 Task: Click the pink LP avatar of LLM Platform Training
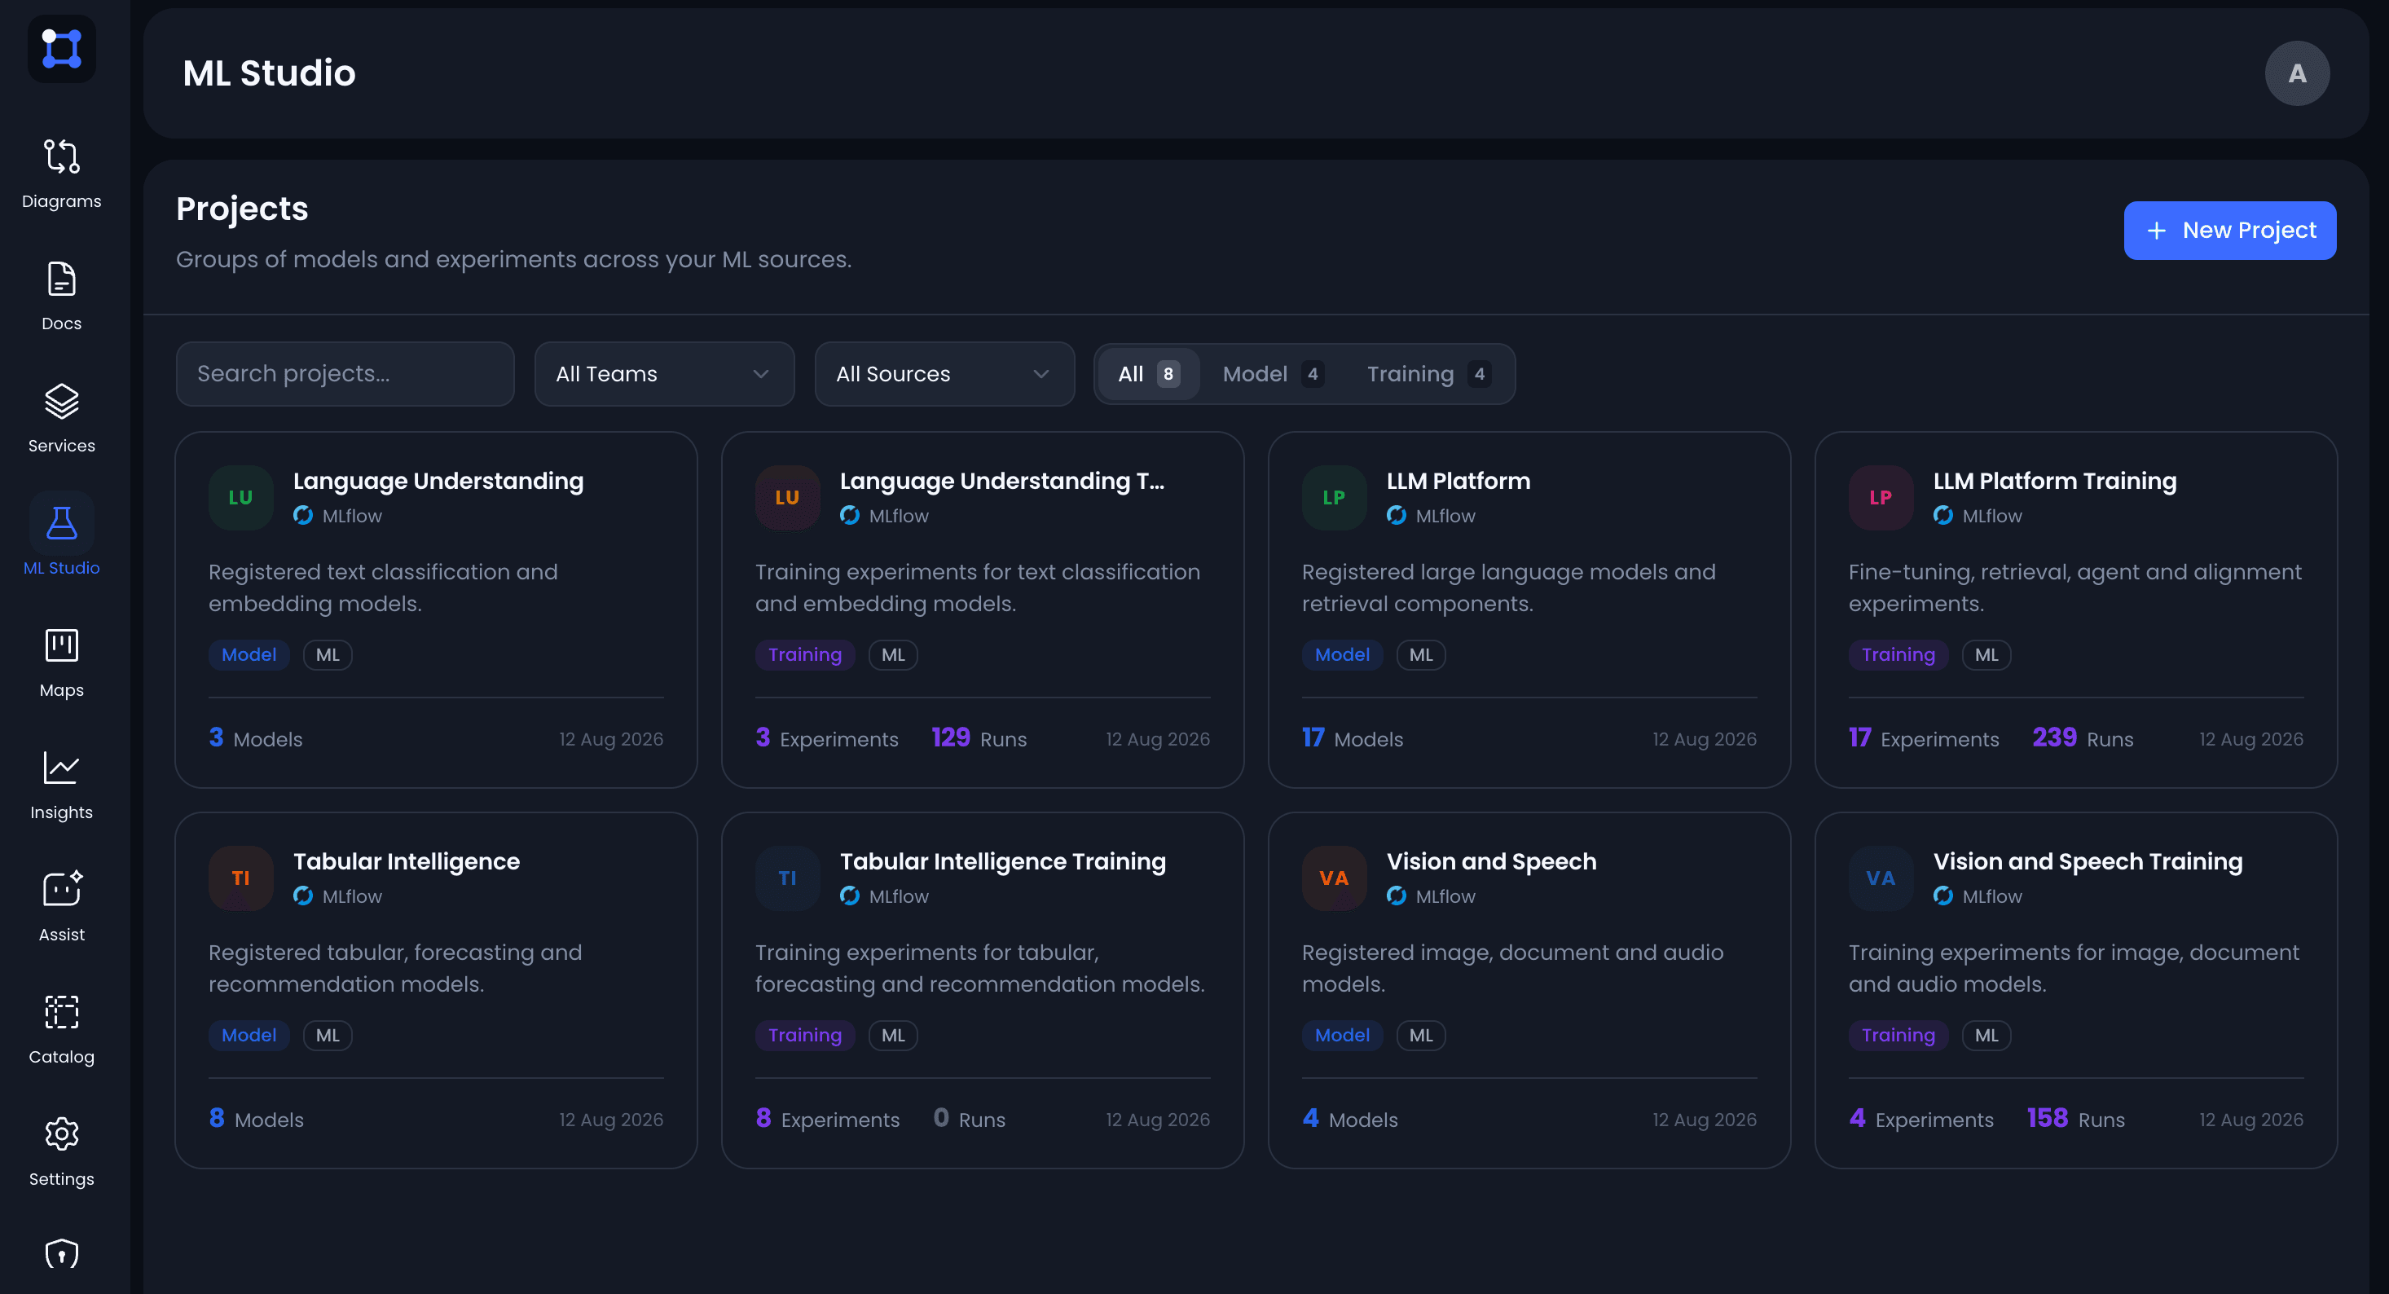click(x=1880, y=497)
